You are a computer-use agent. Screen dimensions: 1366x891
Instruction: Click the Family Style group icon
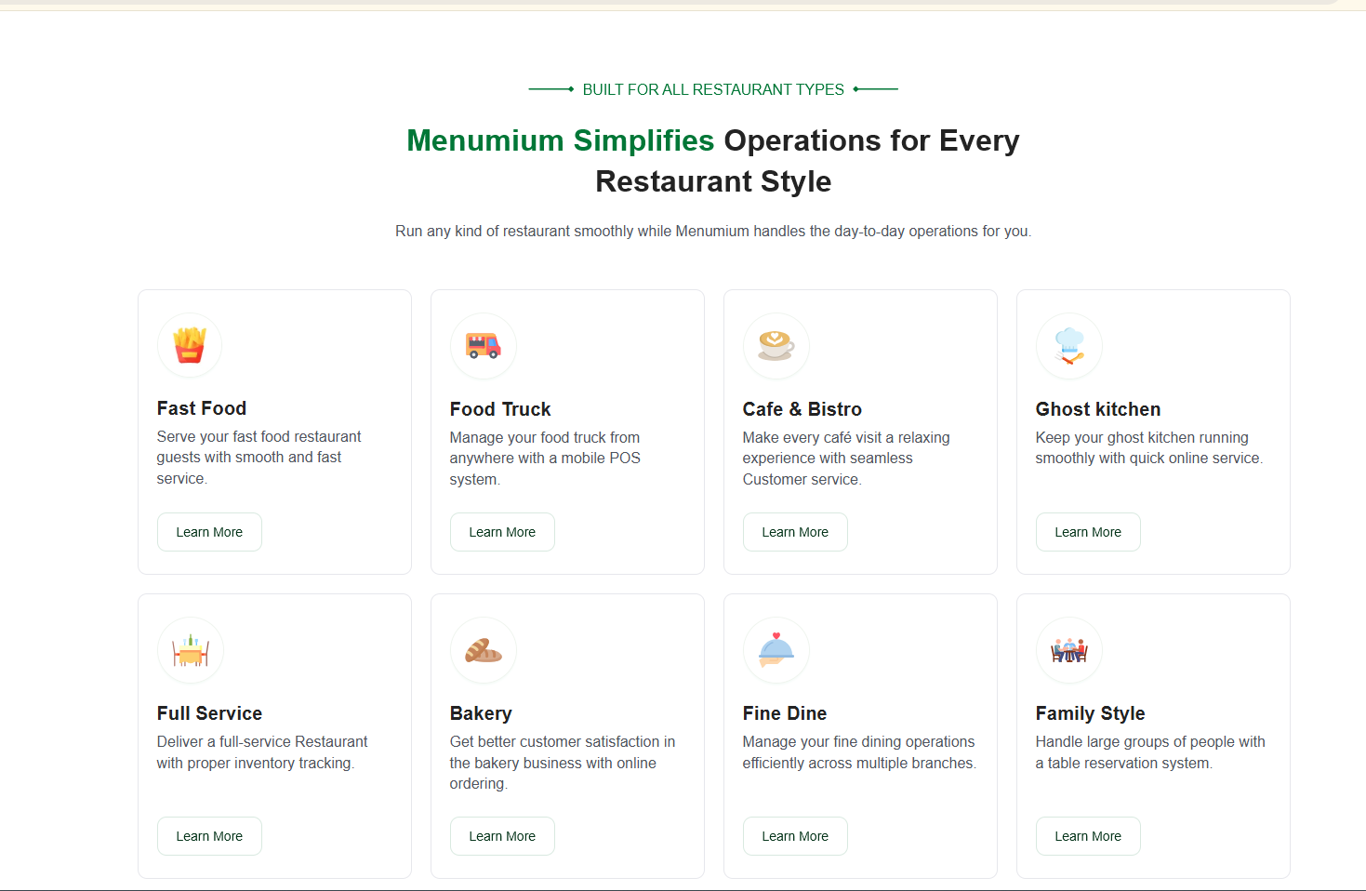(x=1068, y=650)
